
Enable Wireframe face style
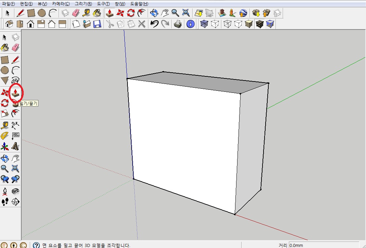coord(227,24)
